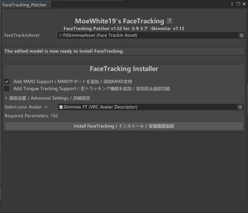Screen dimensions: 248x213
Task: Select the FaceTracking_Patcher tab
Action: tap(24, 5)
